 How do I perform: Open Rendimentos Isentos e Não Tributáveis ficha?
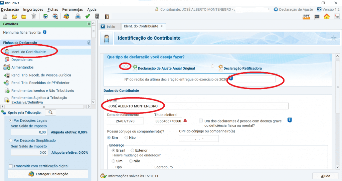point(42,90)
